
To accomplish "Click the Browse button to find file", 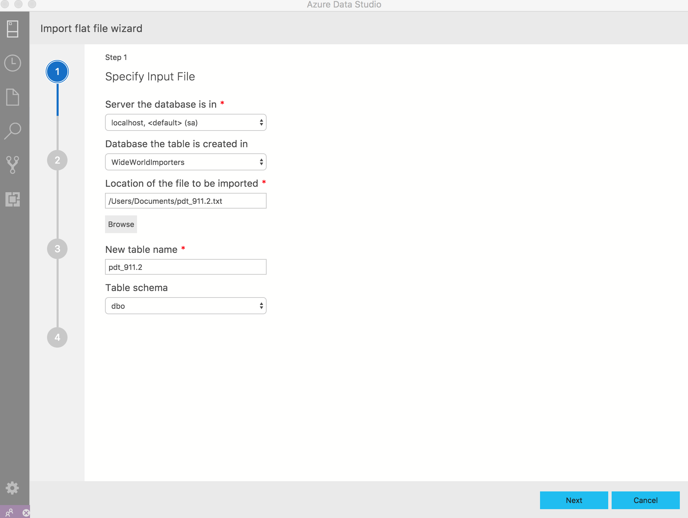I will (x=121, y=224).
